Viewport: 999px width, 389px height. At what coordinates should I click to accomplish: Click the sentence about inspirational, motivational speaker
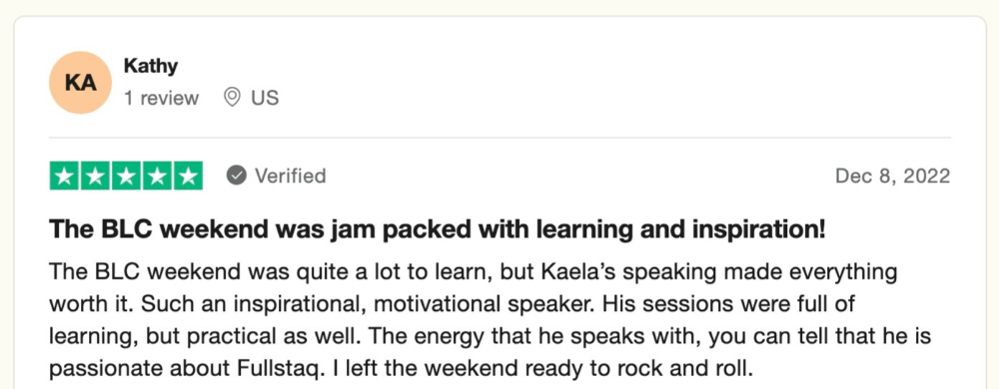pyautogui.click(x=346, y=304)
